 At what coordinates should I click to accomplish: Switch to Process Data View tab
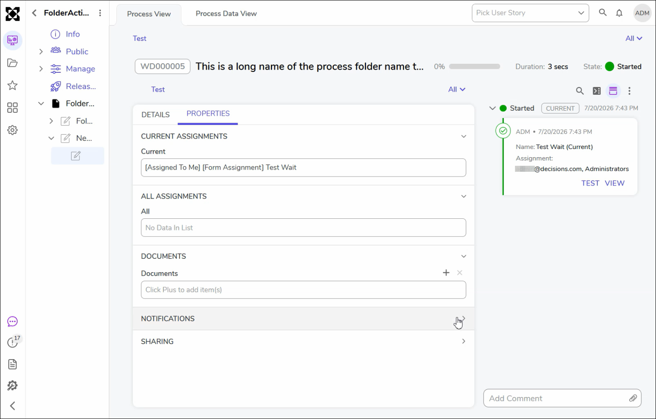tap(226, 14)
